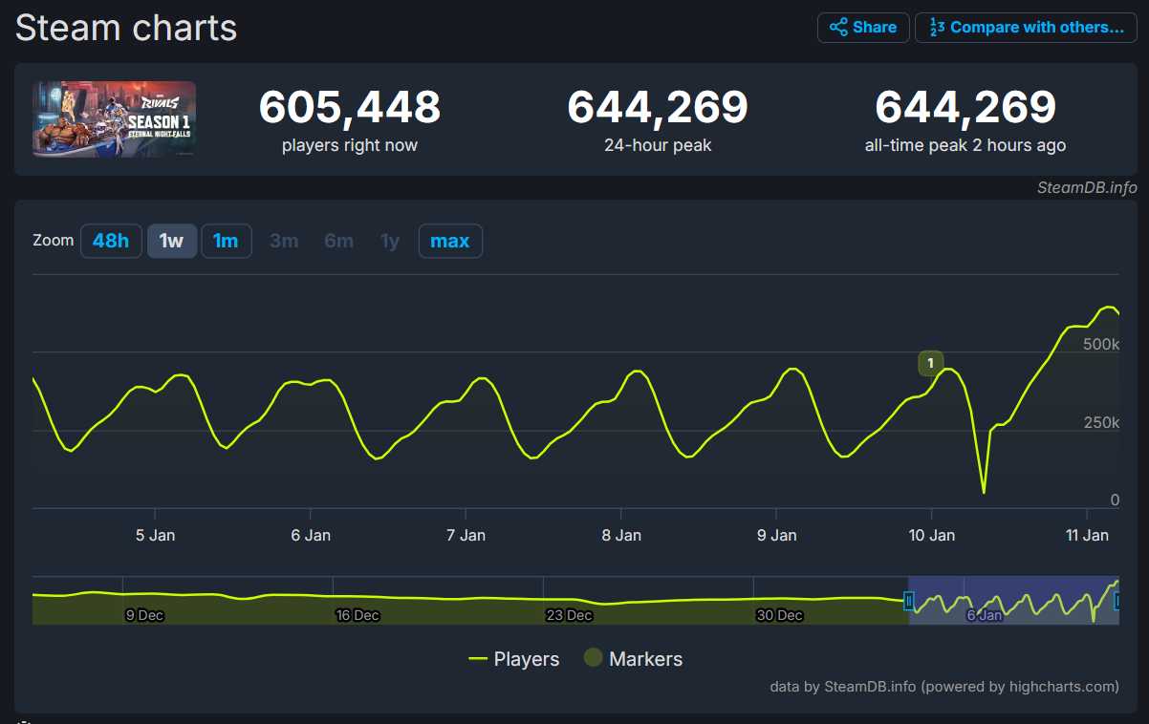
Task: Toggle Players series in legend
Action: [514, 659]
